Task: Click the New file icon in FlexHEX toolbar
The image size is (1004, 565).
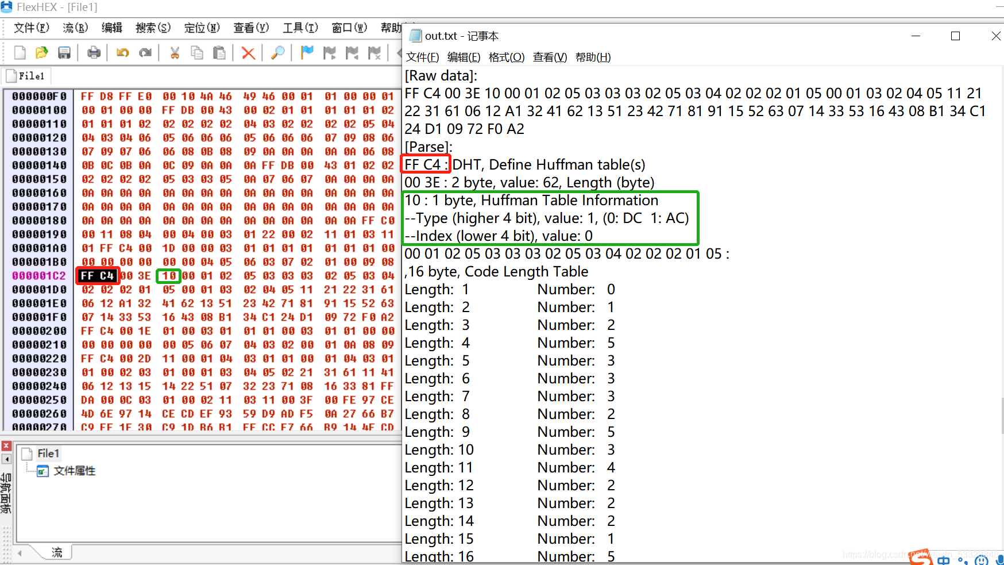Action: (x=20, y=53)
